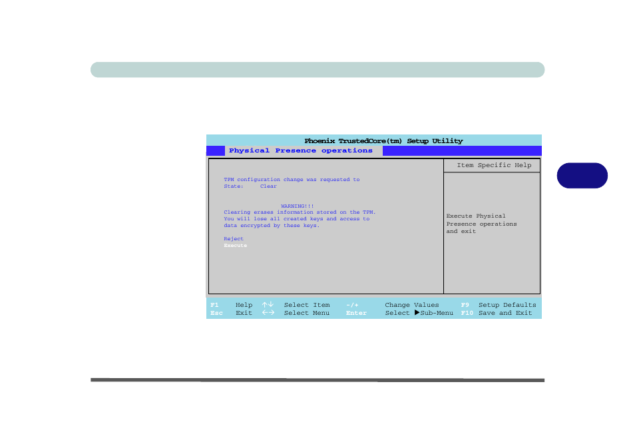This screenshot has width=635, height=448.
Task: Open the Physical Presence operations tab
Action: point(300,150)
